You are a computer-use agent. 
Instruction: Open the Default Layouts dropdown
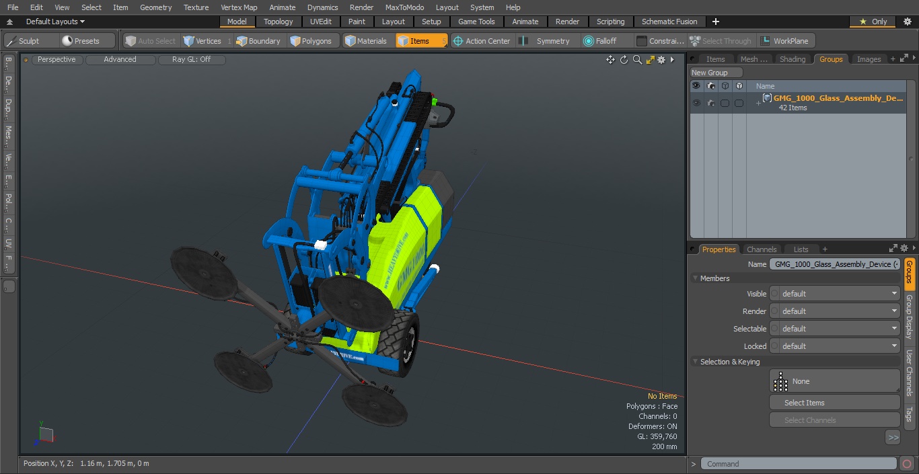tap(55, 22)
